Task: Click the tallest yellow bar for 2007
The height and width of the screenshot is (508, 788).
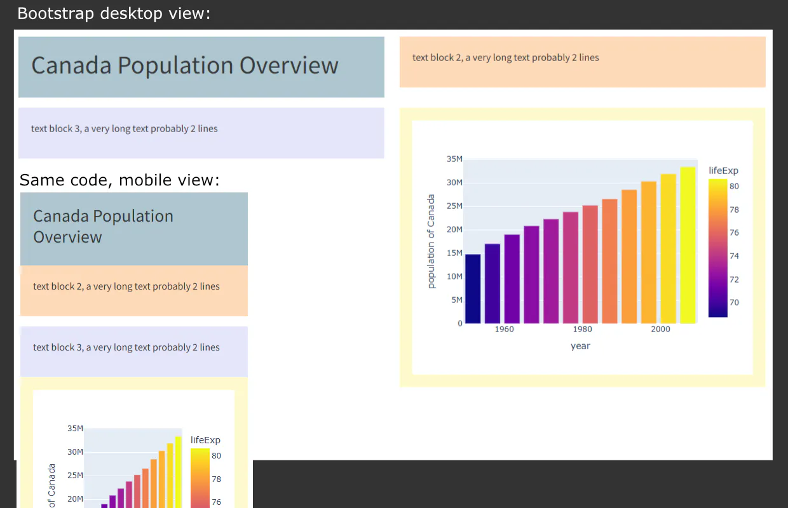Action: coord(688,241)
